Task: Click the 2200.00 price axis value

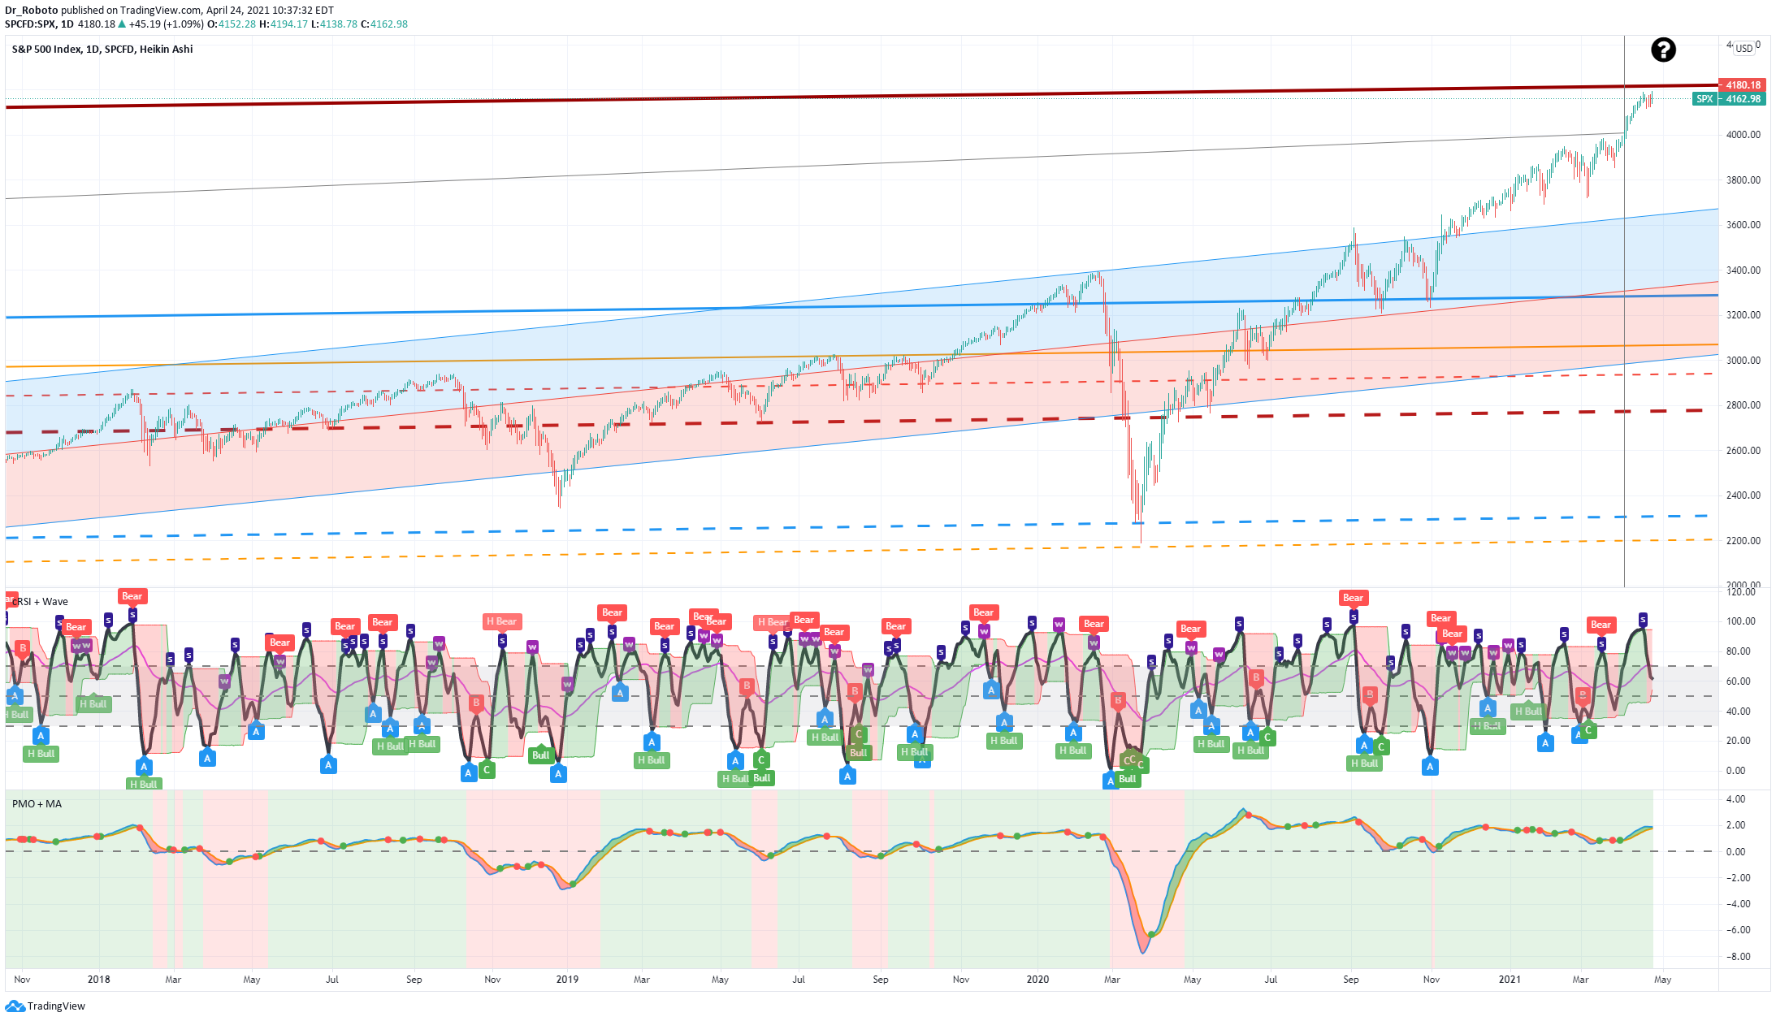Action: pos(1744,541)
